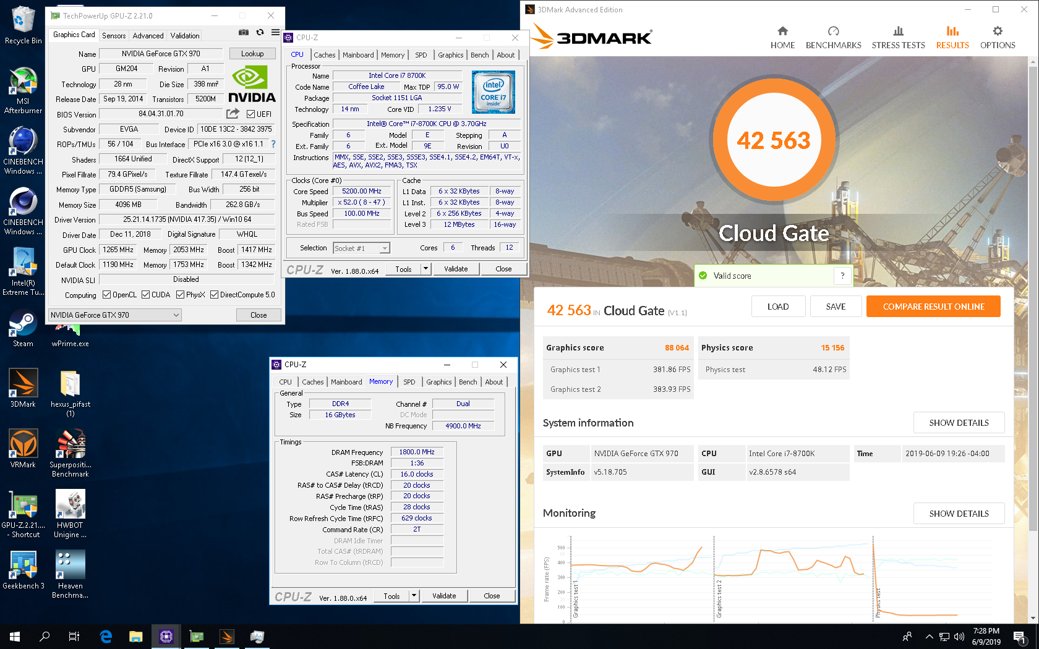1039x649 pixels.
Task: Go to 3DMark HOME
Action: 782,38
